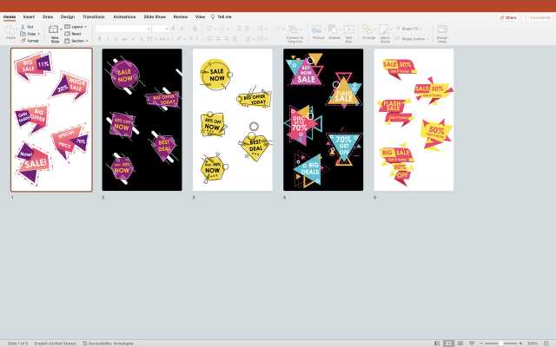Viewport: 556px width, 347px height.
Task: Switch to the Slide Show tab
Action: pyautogui.click(x=156, y=16)
